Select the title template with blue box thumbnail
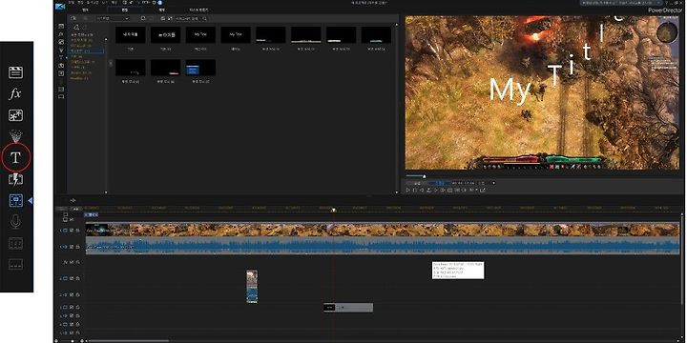The image size is (687, 343). point(200,69)
